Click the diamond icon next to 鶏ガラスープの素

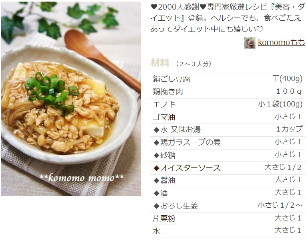pos(156,143)
